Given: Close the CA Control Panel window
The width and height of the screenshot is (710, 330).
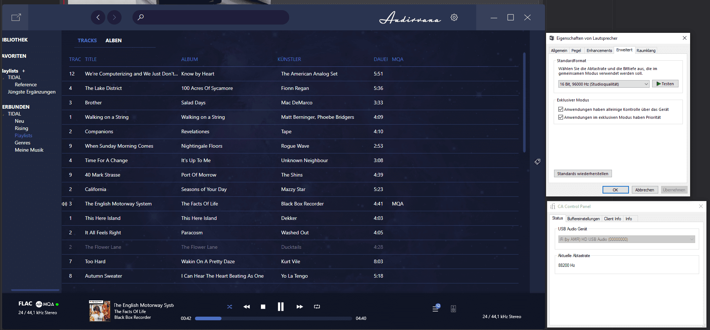Looking at the screenshot, I should [x=701, y=206].
